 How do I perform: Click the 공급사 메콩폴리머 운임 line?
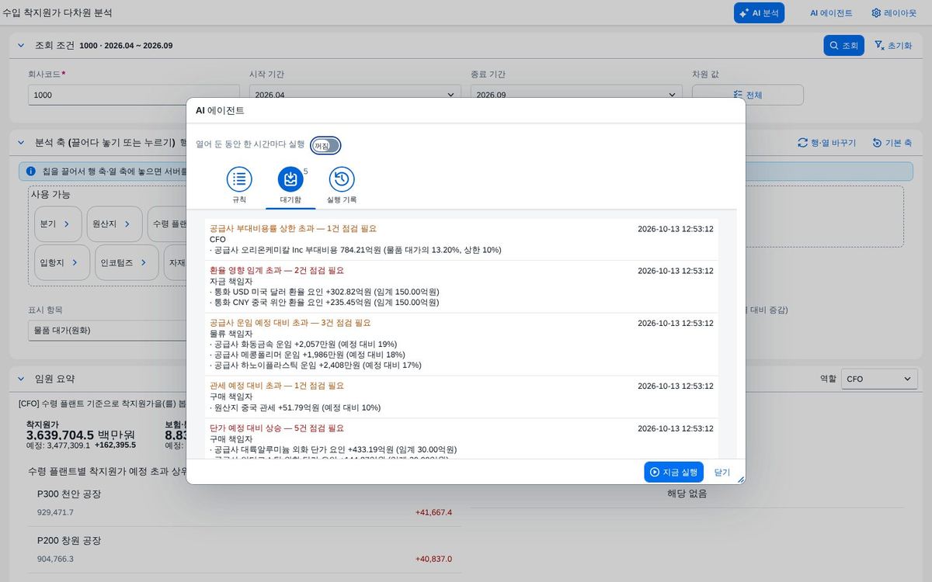pyautogui.click(x=308, y=355)
